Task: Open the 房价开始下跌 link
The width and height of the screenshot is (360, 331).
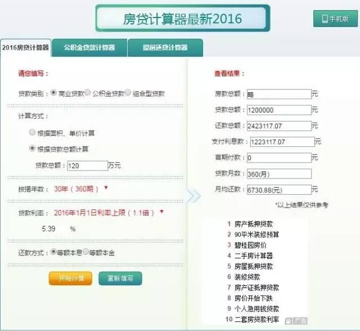Action: point(254,298)
